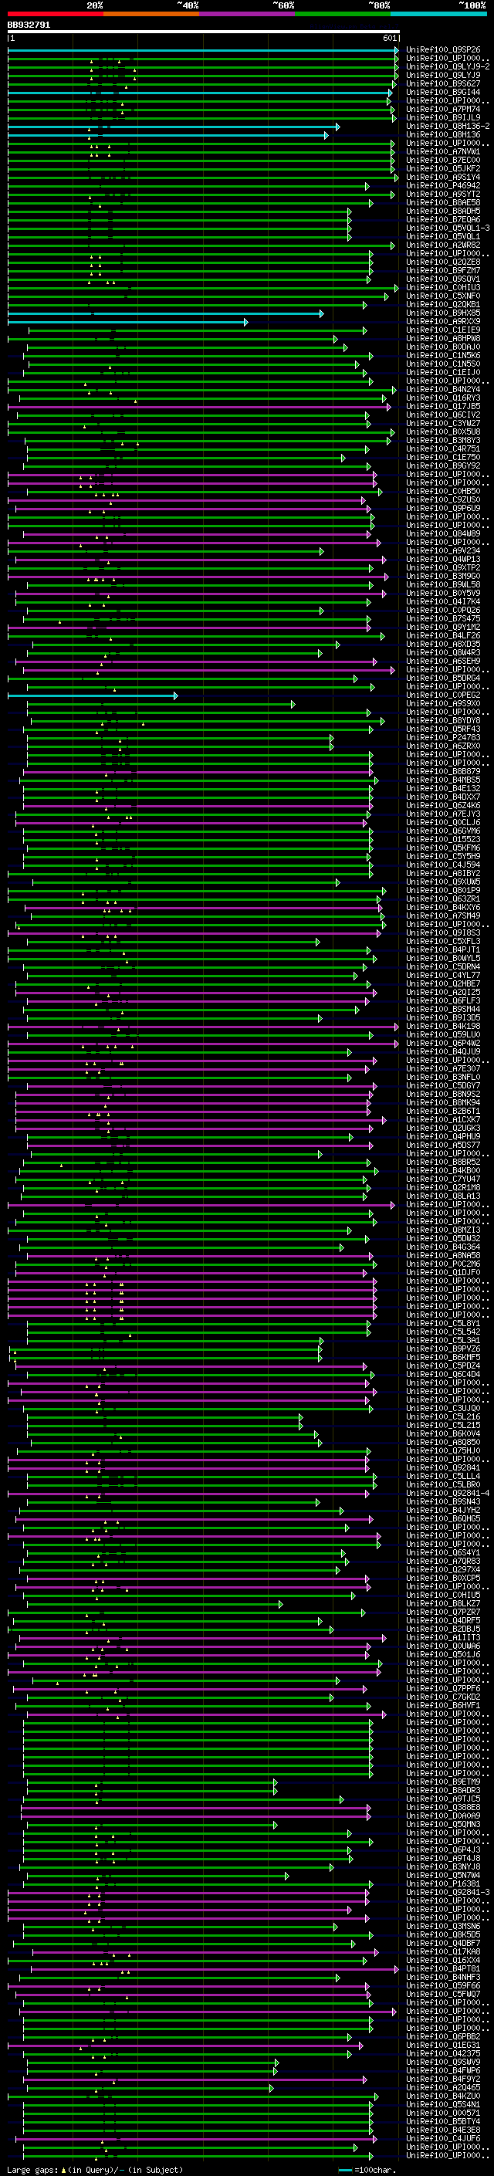The height and width of the screenshot is (2176, 494).
Task: Select the short cyan bar of UniRef100_C0PEG2
Action: coord(92,695)
